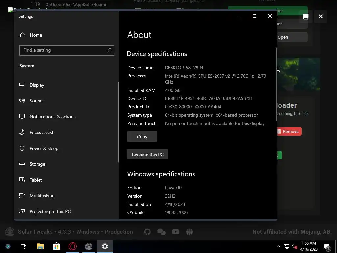Open the Solar Tweaks logs book icon
337x253 pixels.
pyautogui.click(x=306, y=16)
